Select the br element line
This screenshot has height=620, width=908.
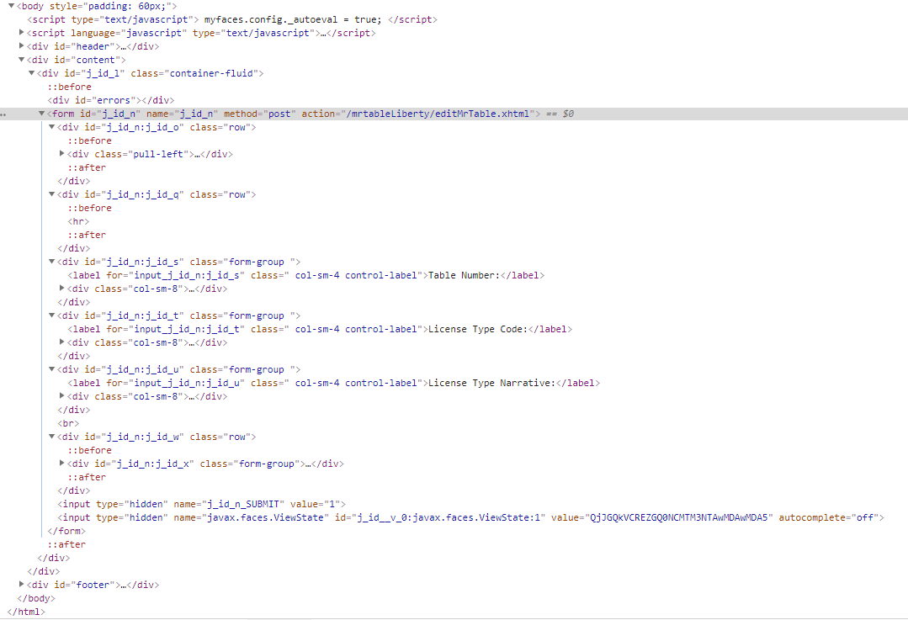[x=68, y=423]
